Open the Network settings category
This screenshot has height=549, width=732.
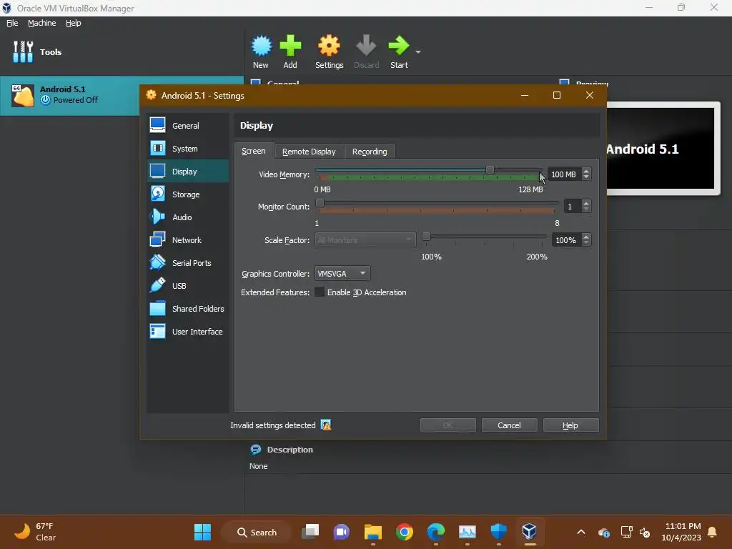click(188, 240)
